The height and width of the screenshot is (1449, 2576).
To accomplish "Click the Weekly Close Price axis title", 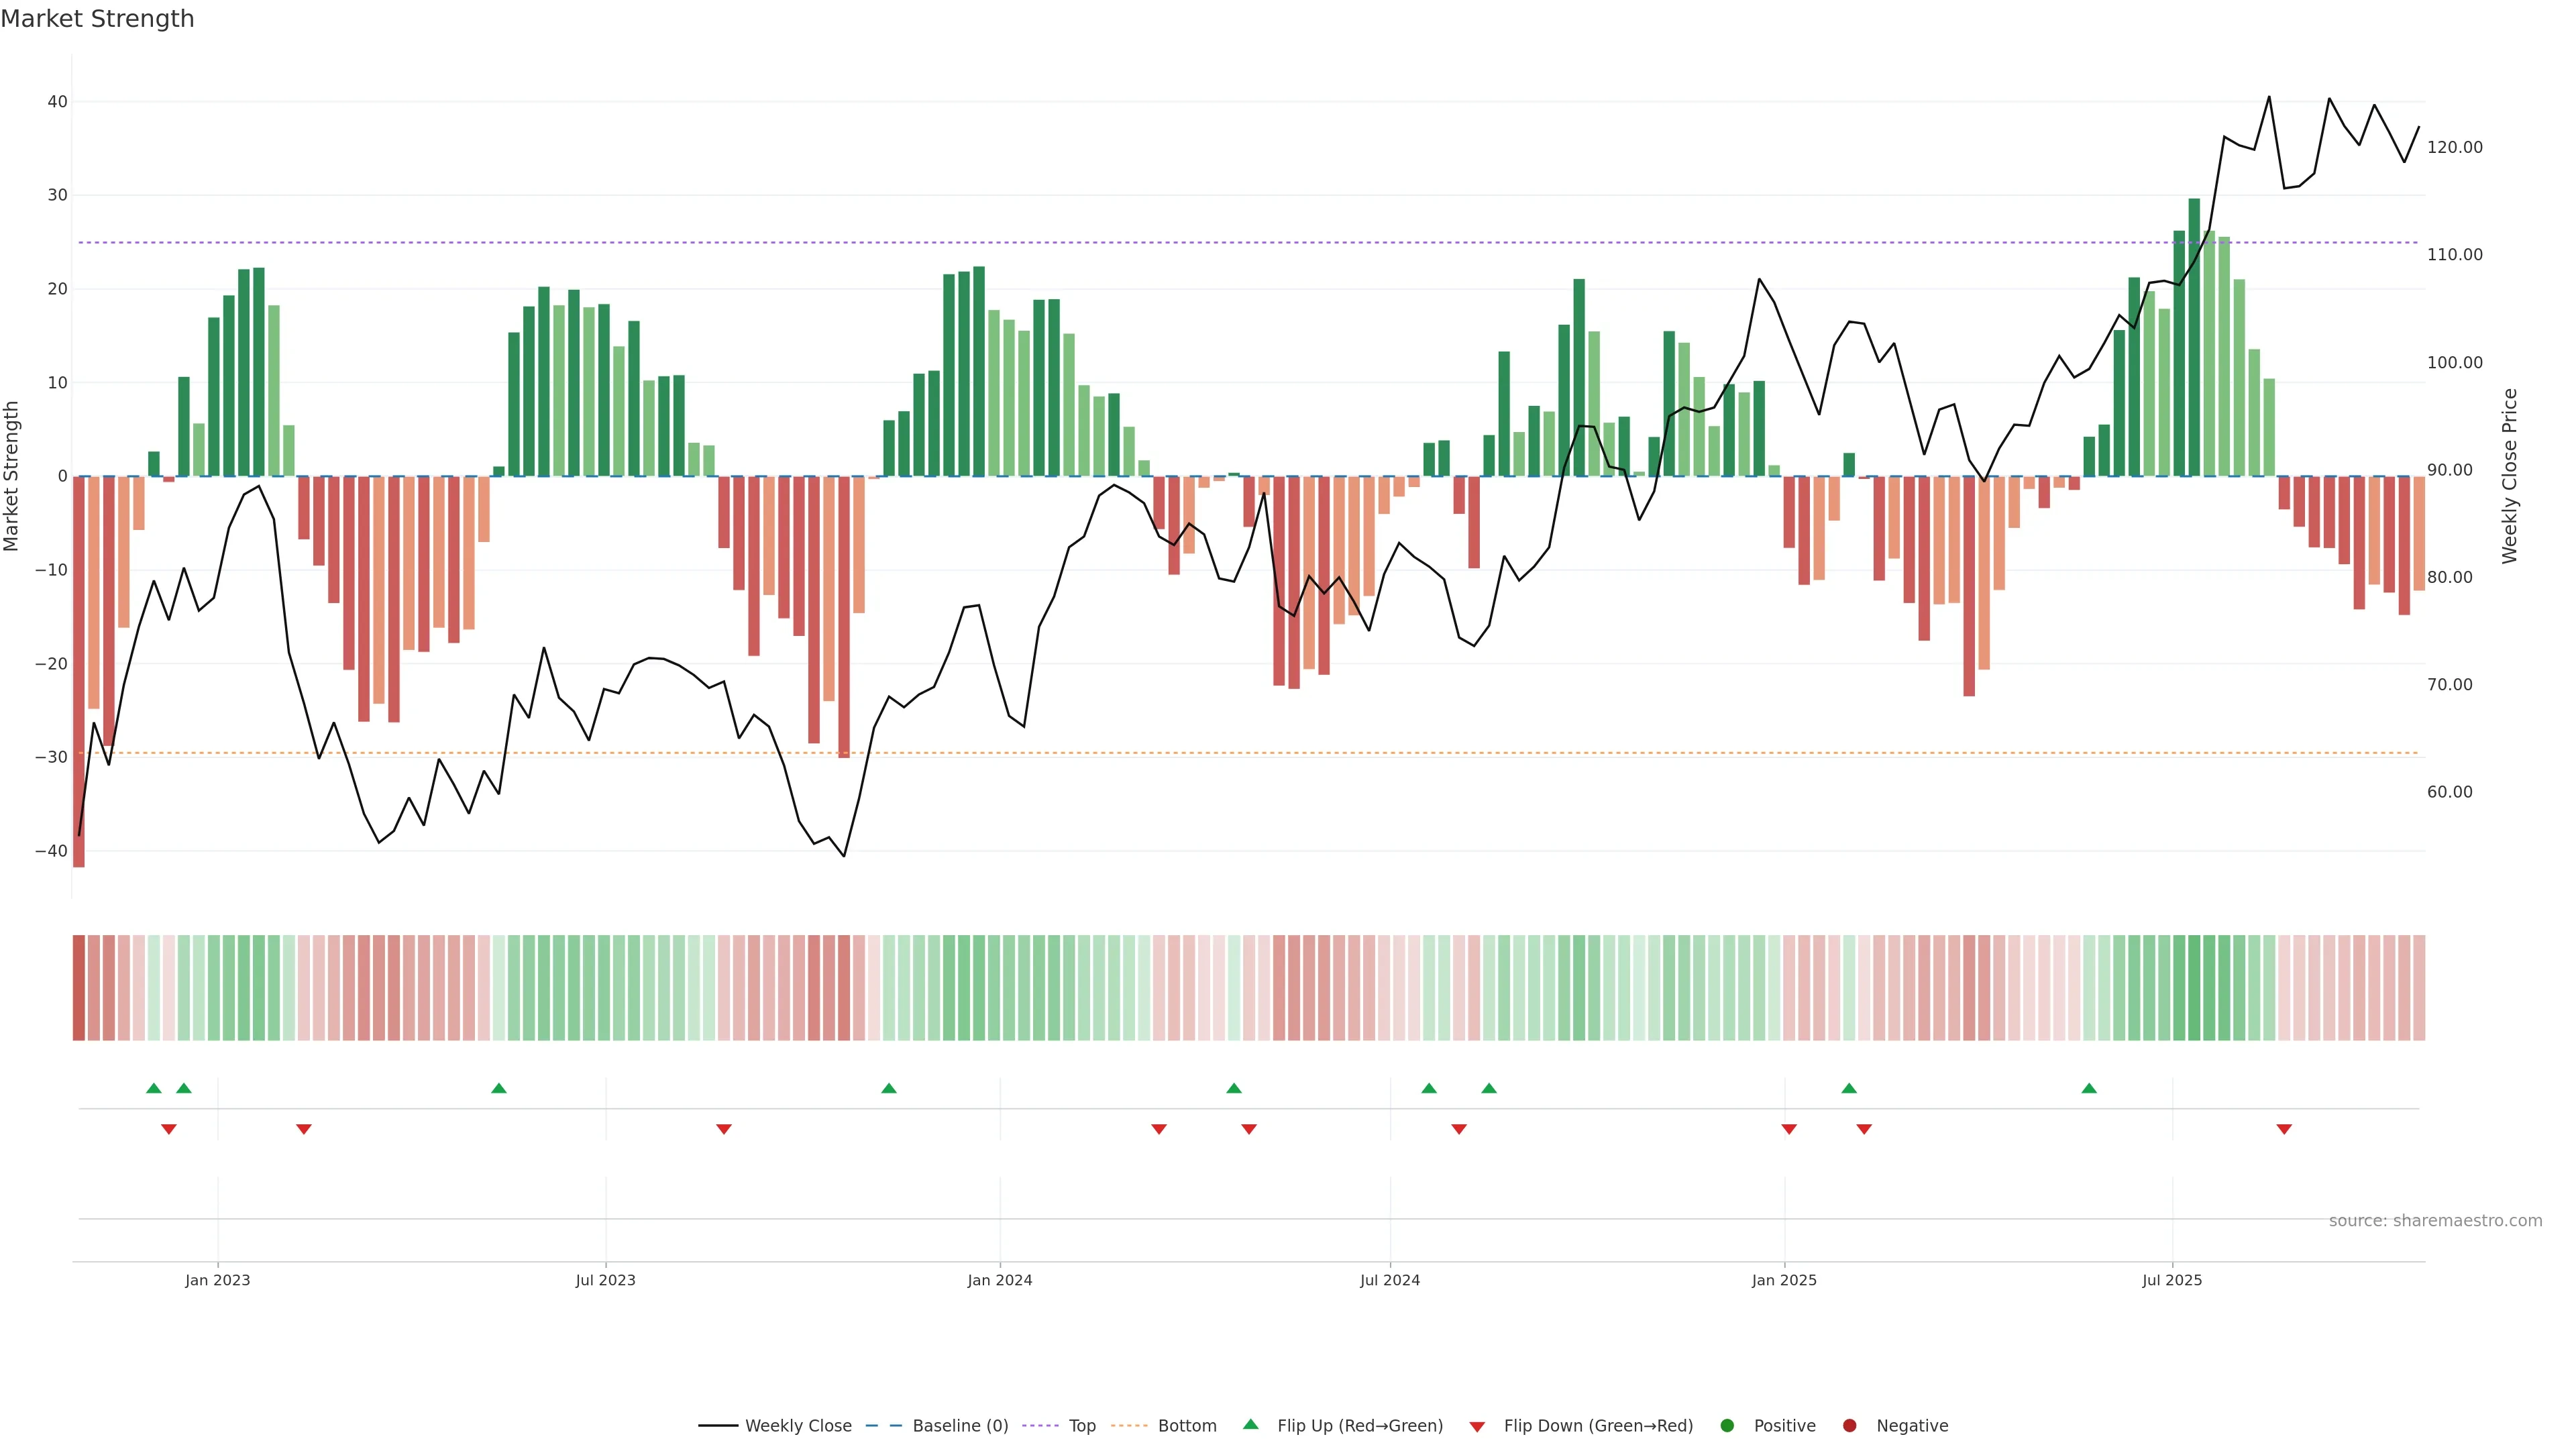I will 2509,476.
